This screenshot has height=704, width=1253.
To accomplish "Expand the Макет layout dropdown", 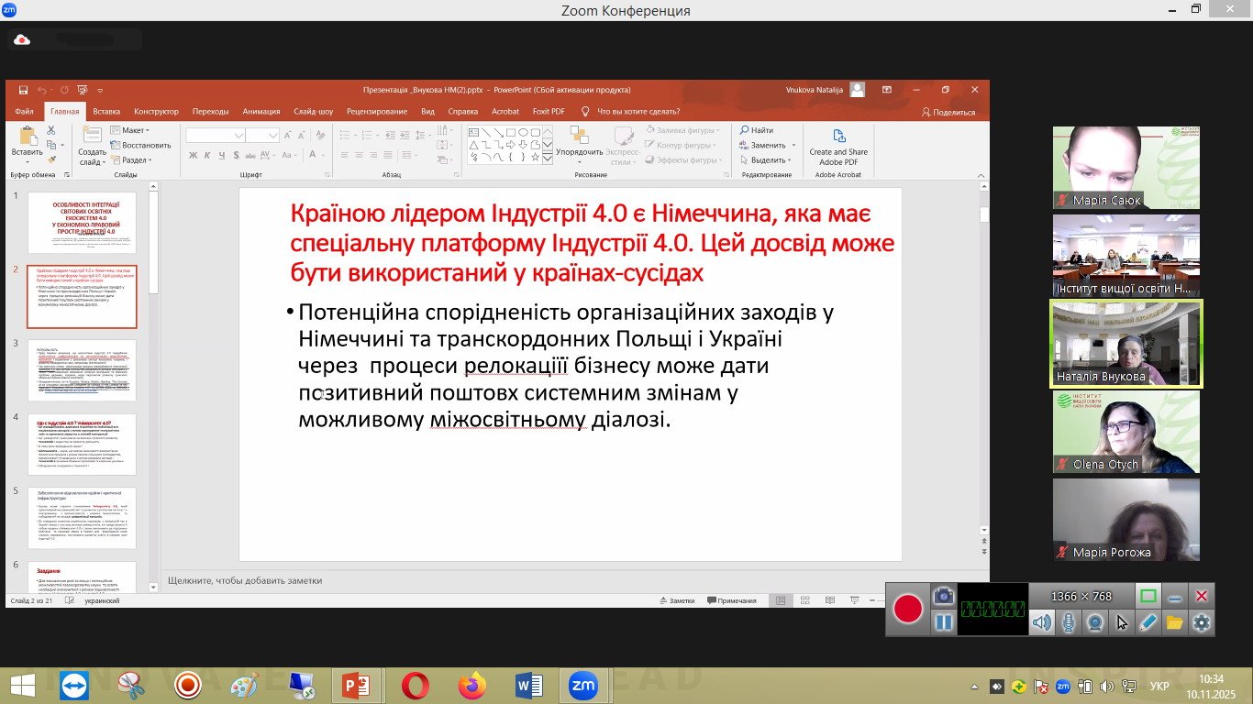I will click(x=134, y=130).
